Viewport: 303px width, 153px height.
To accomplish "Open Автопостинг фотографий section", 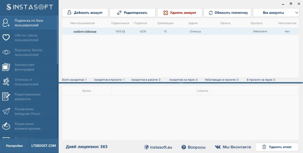I will (28, 67).
